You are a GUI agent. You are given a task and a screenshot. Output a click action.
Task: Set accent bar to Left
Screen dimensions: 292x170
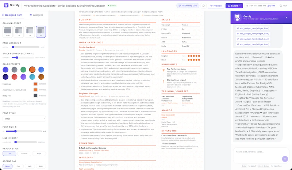30,166
